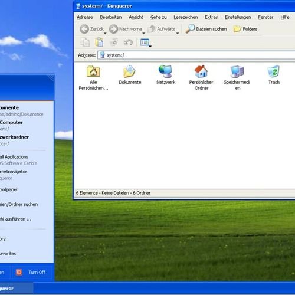295x295 pixels.
Task: Click the undo arrow icon
Action: (x=128, y=42)
